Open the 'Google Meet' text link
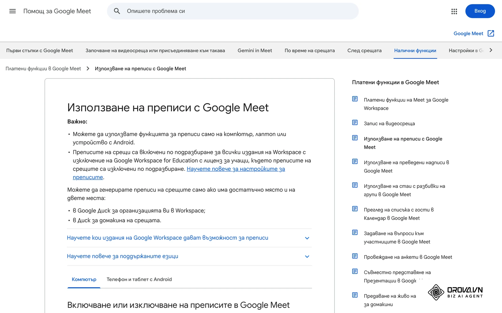This screenshot has width=502, height=313. (x=468, y=33)
